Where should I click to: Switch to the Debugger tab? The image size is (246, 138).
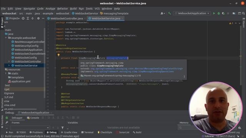click(17, 118)
